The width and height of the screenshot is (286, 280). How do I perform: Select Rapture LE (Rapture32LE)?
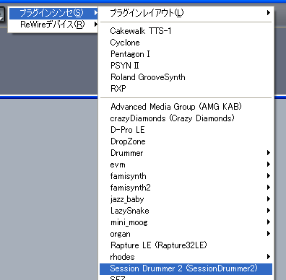click(186, 245)
